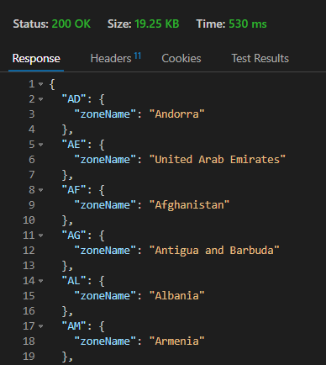Click the "AF" key
The height and width of the screenshot is (365, 326).
pos(74,190)
